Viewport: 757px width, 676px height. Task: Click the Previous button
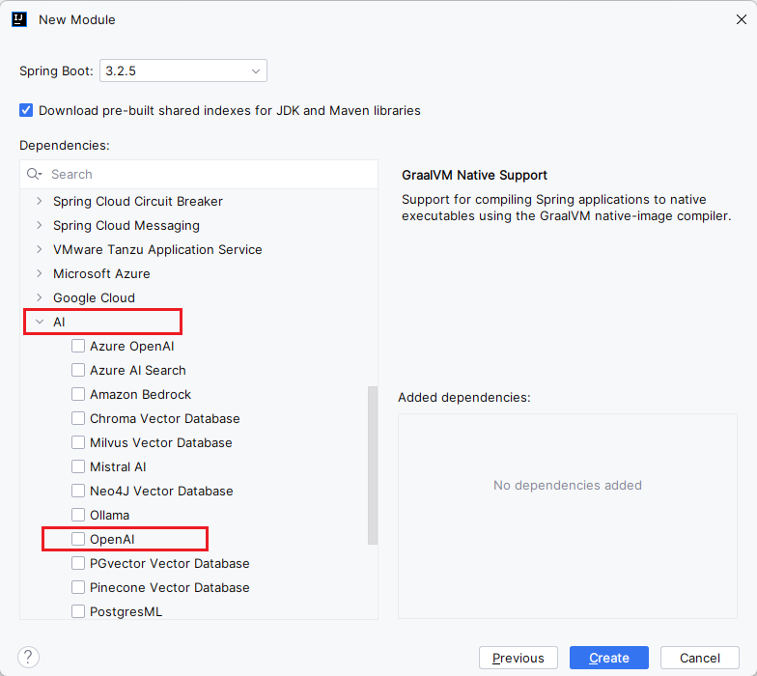tap(518, 658)
